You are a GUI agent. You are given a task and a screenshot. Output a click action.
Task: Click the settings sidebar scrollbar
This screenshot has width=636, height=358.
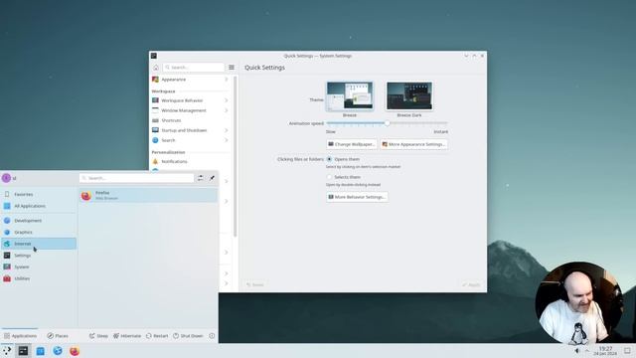(x=236, y=156)
